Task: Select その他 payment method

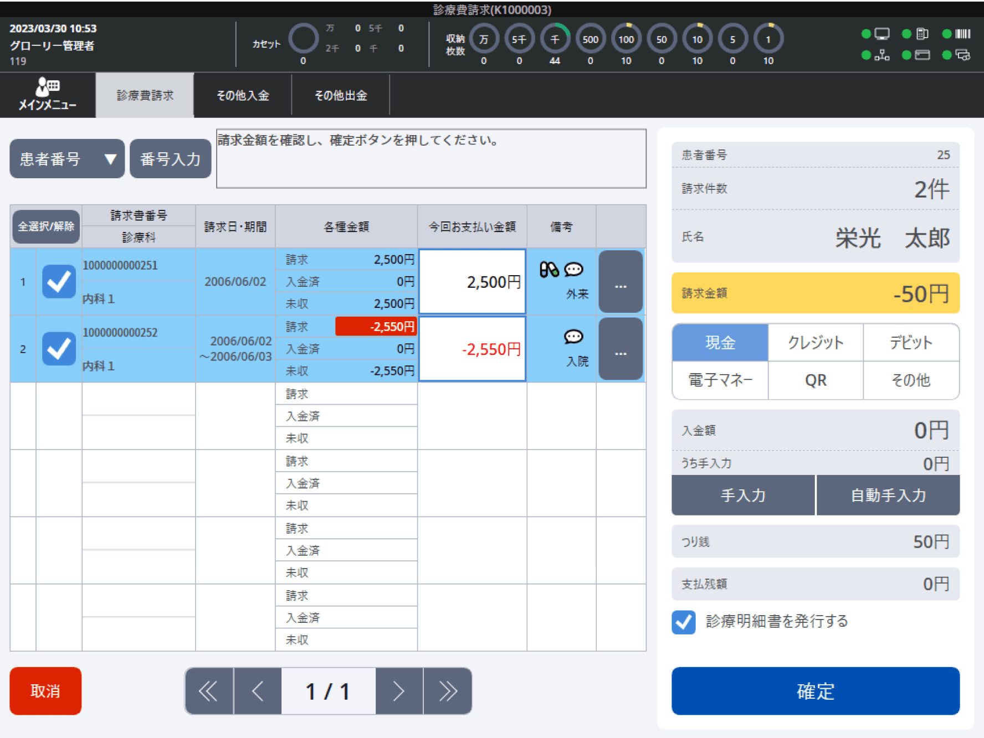Action: tap(911, 380)
